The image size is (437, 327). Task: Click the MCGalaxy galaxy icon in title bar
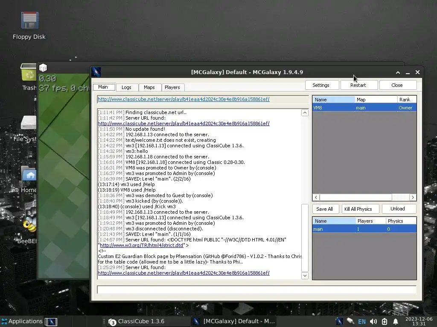click(96, 72)
